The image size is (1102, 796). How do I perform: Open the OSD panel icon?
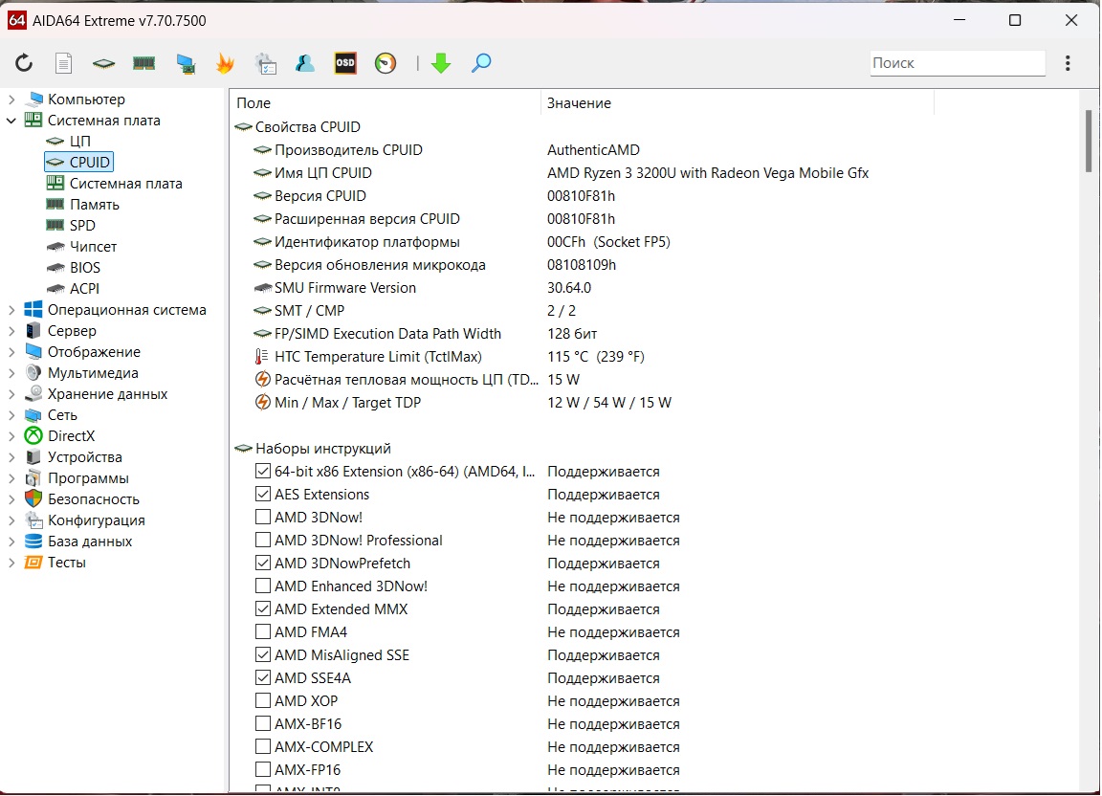(x=344, y=63)
